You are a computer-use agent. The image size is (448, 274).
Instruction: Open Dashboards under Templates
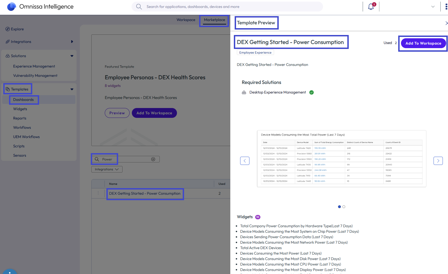(x=24, y=100)
